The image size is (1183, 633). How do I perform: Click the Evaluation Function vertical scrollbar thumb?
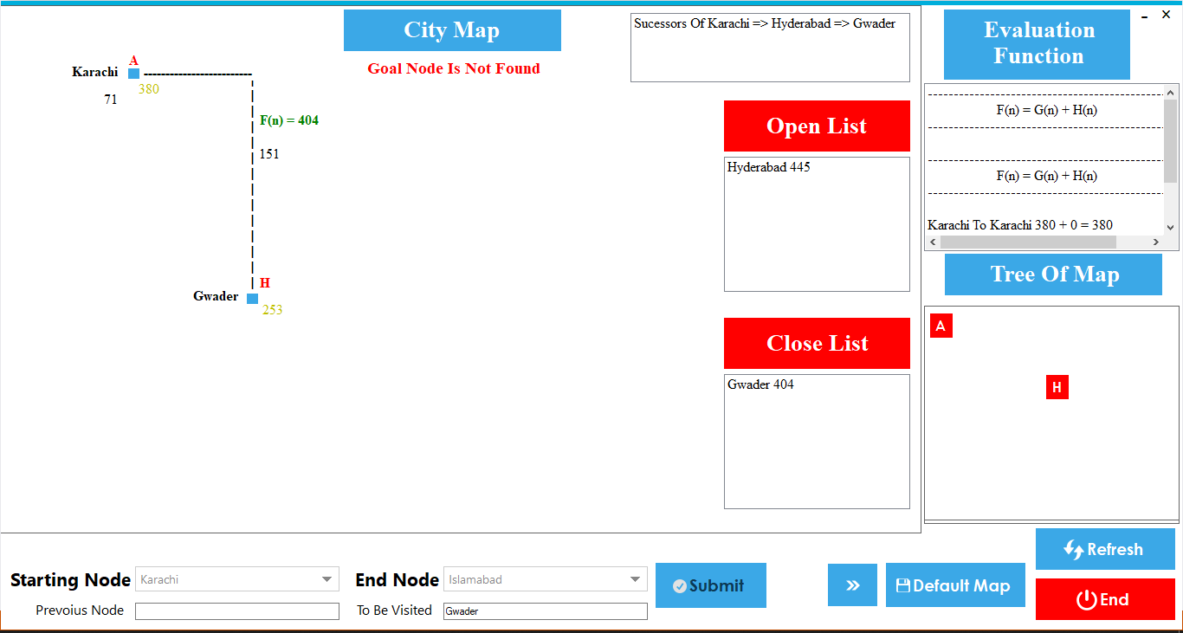[x=1171, y=141]
